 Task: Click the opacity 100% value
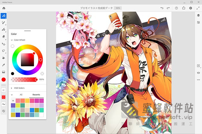coord(42,79)
